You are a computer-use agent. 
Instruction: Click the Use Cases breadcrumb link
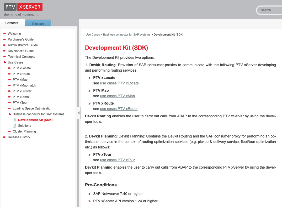[93, 34]
